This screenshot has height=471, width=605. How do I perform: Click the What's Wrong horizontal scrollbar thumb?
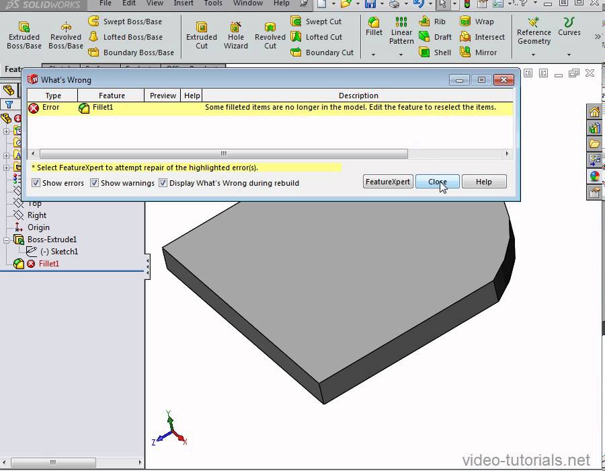click(223, 153)
